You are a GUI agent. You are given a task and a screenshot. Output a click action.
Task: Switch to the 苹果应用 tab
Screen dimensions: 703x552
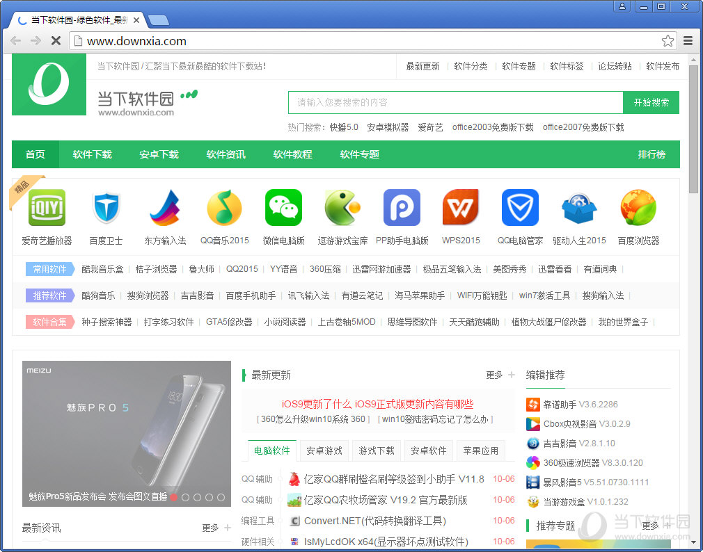[481, 450]
